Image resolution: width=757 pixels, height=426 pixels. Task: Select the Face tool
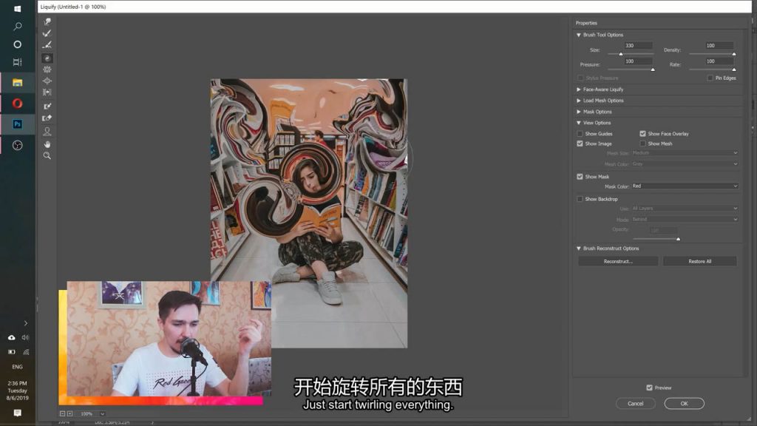click(x=47, y=132)
